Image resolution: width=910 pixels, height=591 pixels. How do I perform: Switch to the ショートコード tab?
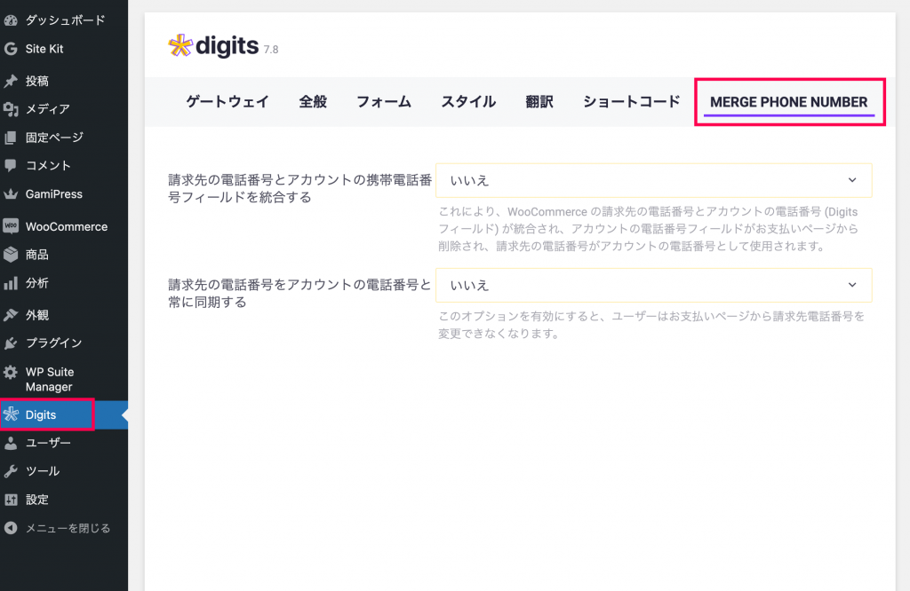632,102
